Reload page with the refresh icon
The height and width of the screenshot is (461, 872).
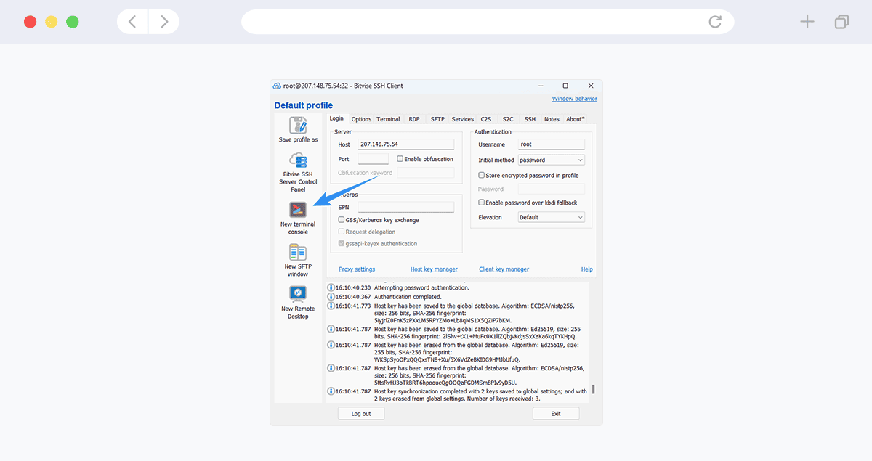[715, 22]
